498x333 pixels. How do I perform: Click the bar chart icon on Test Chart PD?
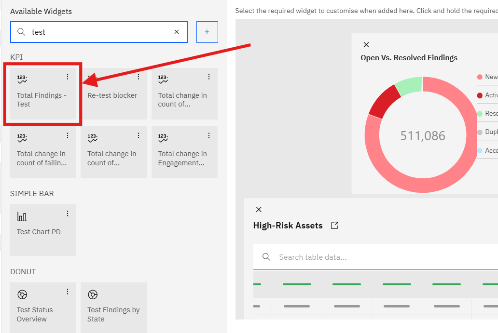pos(22,216)
